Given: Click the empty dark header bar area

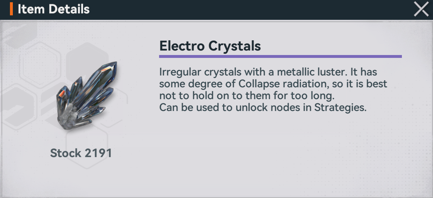Looking at the screenshot, I should [x=250, y=9].
